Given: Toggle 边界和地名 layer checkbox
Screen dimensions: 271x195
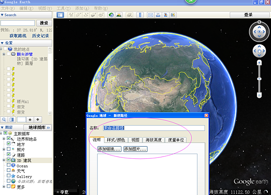Looking at the screenshot, I should [9, 138].
